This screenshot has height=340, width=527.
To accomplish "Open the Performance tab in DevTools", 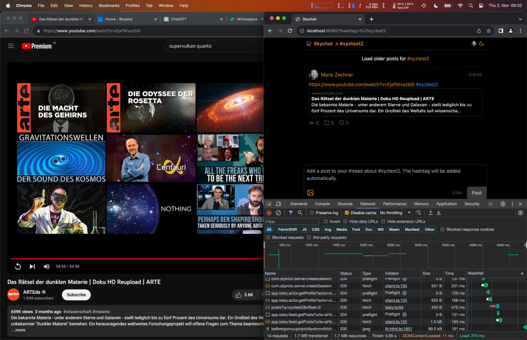I will pyautogui.click(x=394, y=204).
